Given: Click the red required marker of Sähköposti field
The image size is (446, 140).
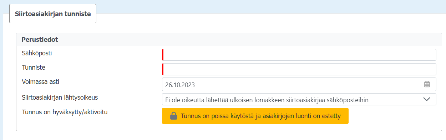Looking at the screenshot, I should (163, 55).
